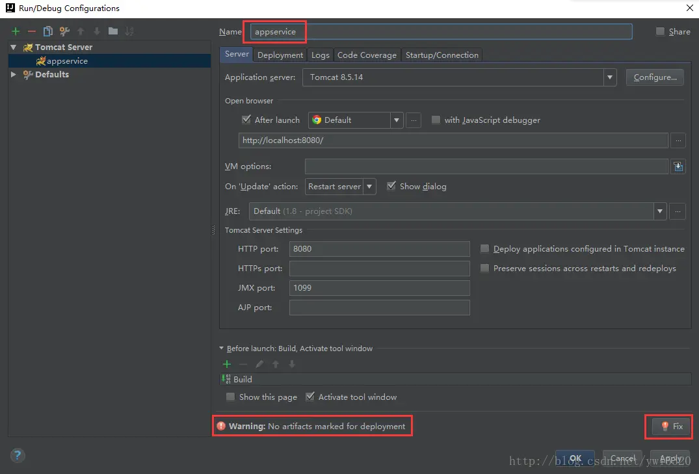Click ellipsis button next to JRE

[x=678, y=211]
